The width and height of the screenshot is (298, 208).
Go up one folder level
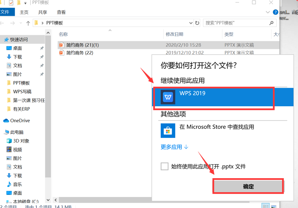[x=28, y=23]
